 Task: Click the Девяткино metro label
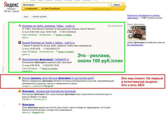47,35
